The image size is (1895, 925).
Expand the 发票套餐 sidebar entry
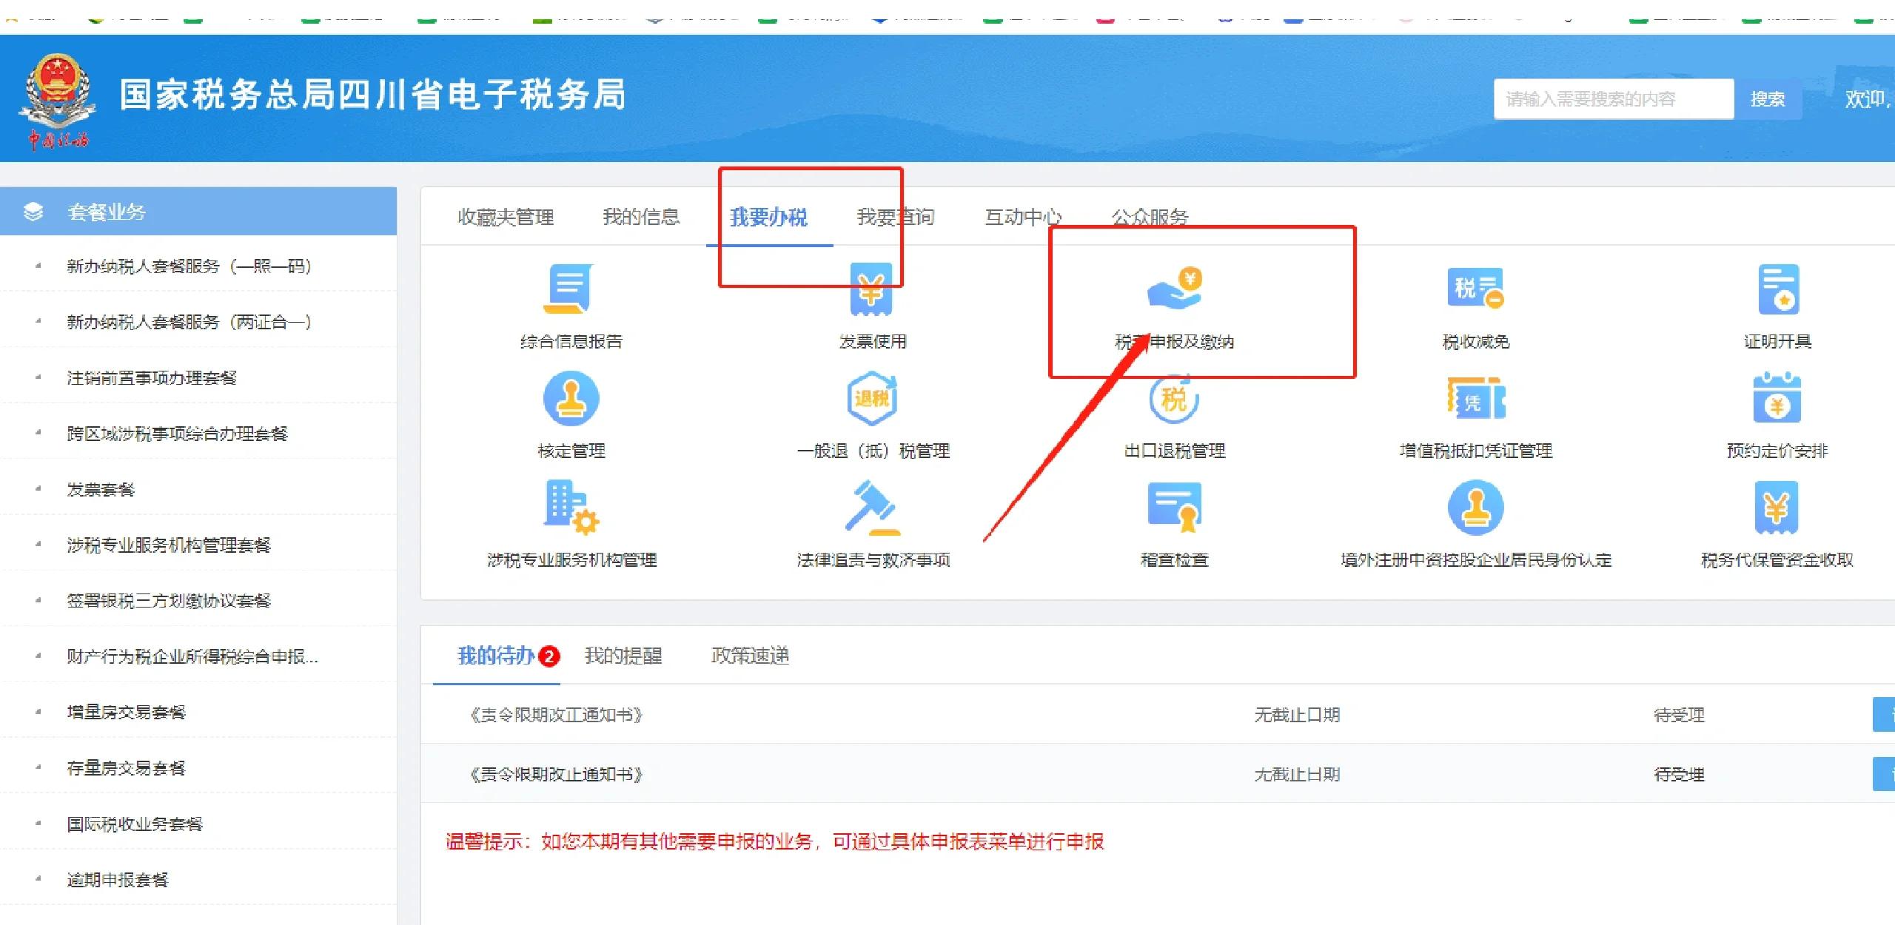(x=98, y=489)
